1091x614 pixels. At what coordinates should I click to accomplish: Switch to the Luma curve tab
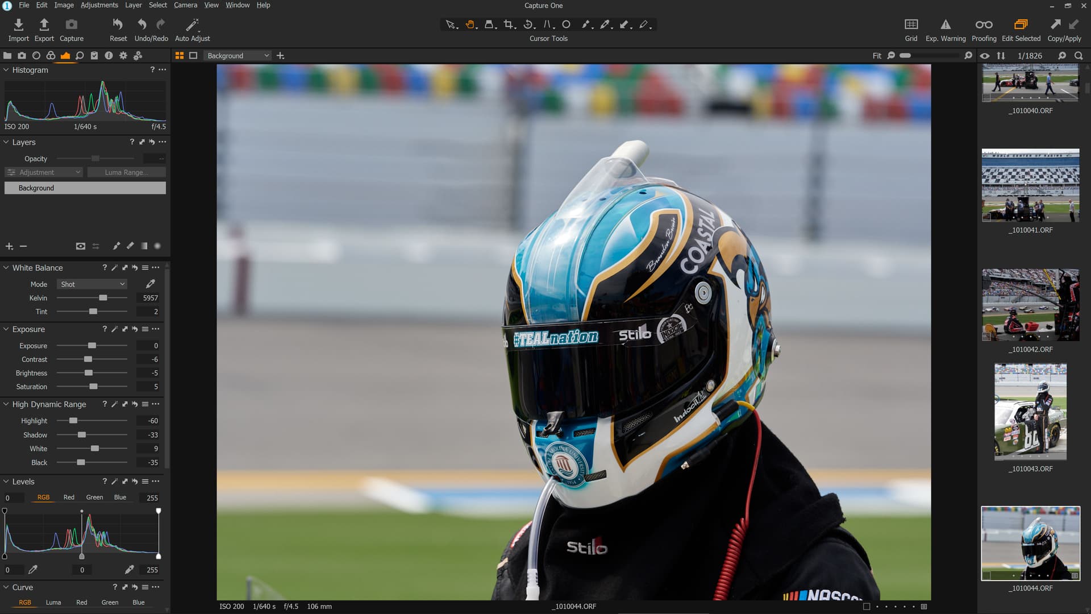[53, 602]
